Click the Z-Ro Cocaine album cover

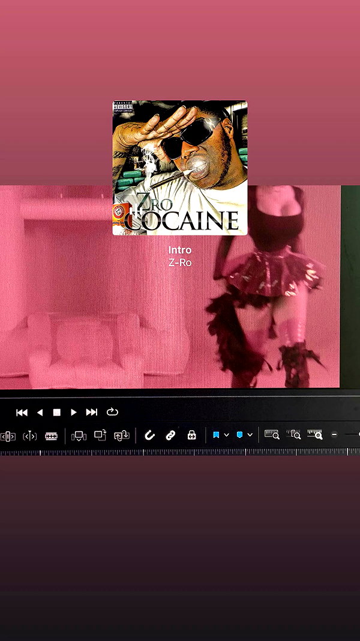click(x=180, y=168)
